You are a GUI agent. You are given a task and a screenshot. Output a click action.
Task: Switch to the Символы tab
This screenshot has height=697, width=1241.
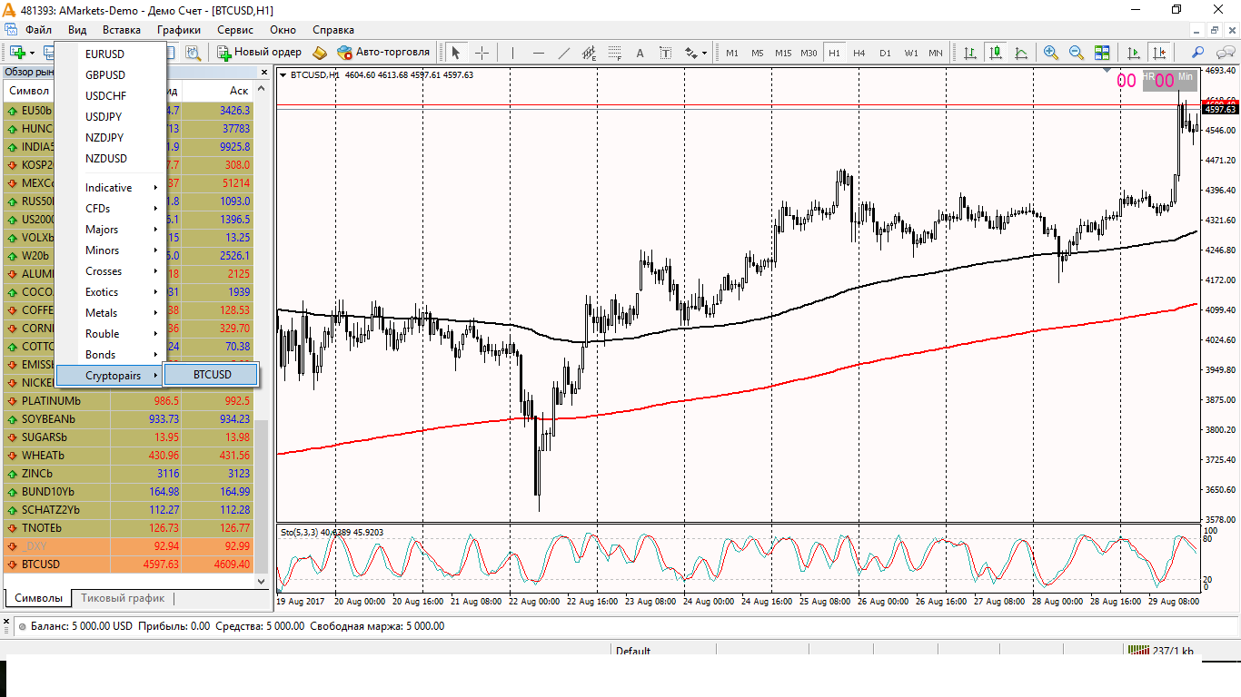[39, 598]
